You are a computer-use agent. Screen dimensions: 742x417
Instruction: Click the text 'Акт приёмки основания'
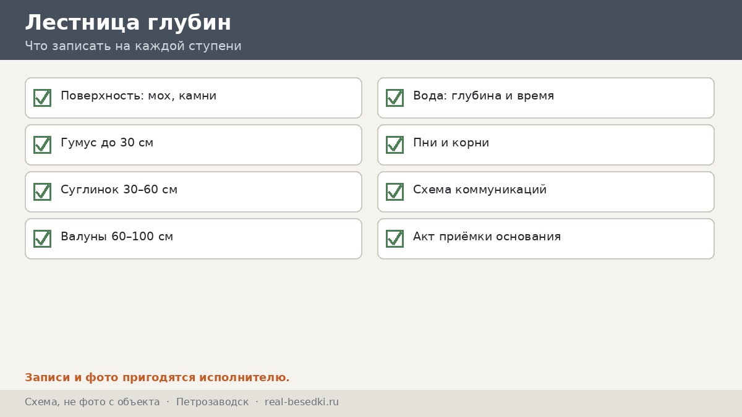tap(487, 237)
